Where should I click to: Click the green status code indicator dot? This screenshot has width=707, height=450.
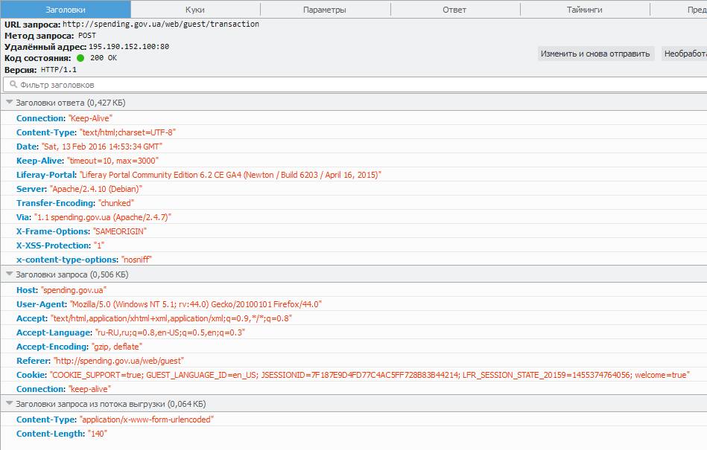pos(80,58)
